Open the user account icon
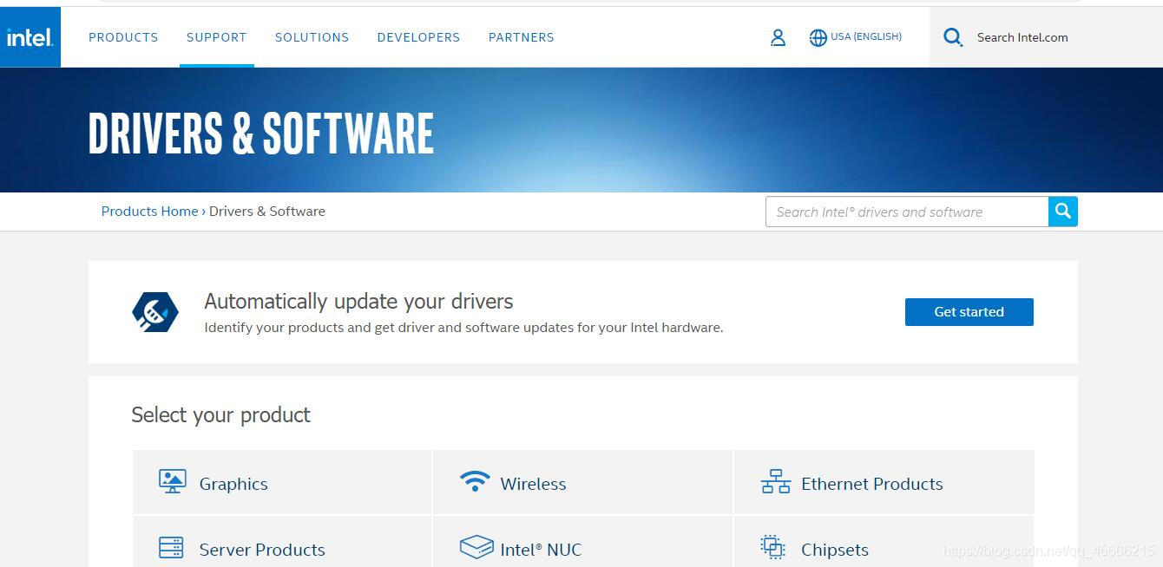This screenshot has width=1163, height=567. click(778, 37)
